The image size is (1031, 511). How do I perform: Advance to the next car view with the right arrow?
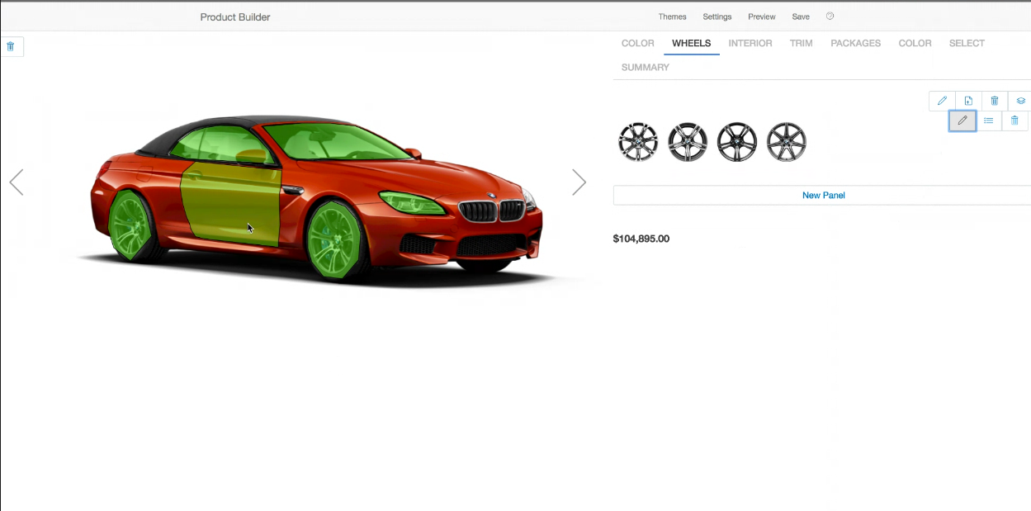[579, 182]
